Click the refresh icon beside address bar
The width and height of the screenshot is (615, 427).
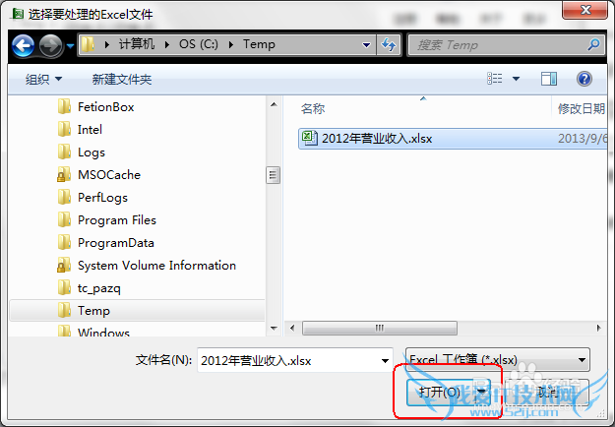click(389, 44)
